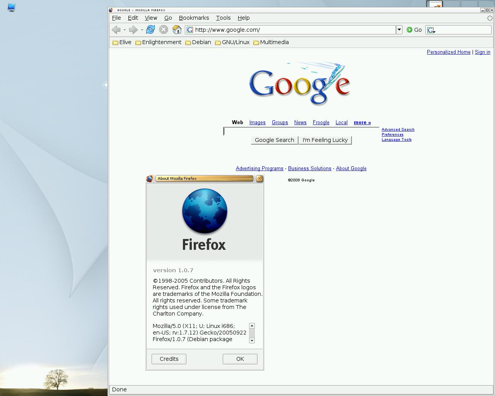This screenshot has width=495, height=396.
Task: Open the GNU/Linux bookmarks folder
Action: (x=232, y=42)
